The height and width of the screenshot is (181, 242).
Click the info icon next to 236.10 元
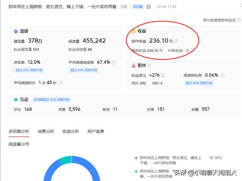(176, 41)
